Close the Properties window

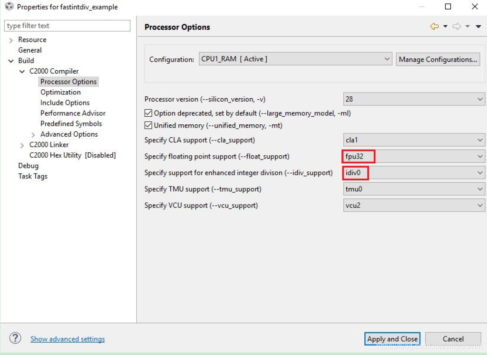coord(475,7)
